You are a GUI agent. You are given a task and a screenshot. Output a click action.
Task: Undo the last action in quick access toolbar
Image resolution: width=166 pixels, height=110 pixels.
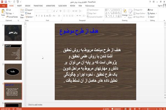click(9, 2)
